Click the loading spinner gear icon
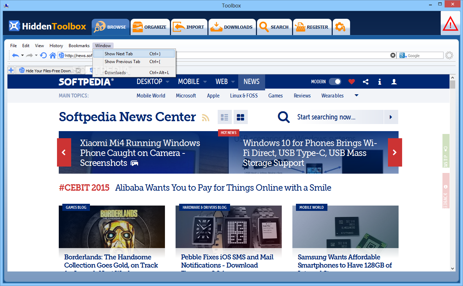This screenshot has width=463, height=286. pyautogui.click(x=449, y=55)
